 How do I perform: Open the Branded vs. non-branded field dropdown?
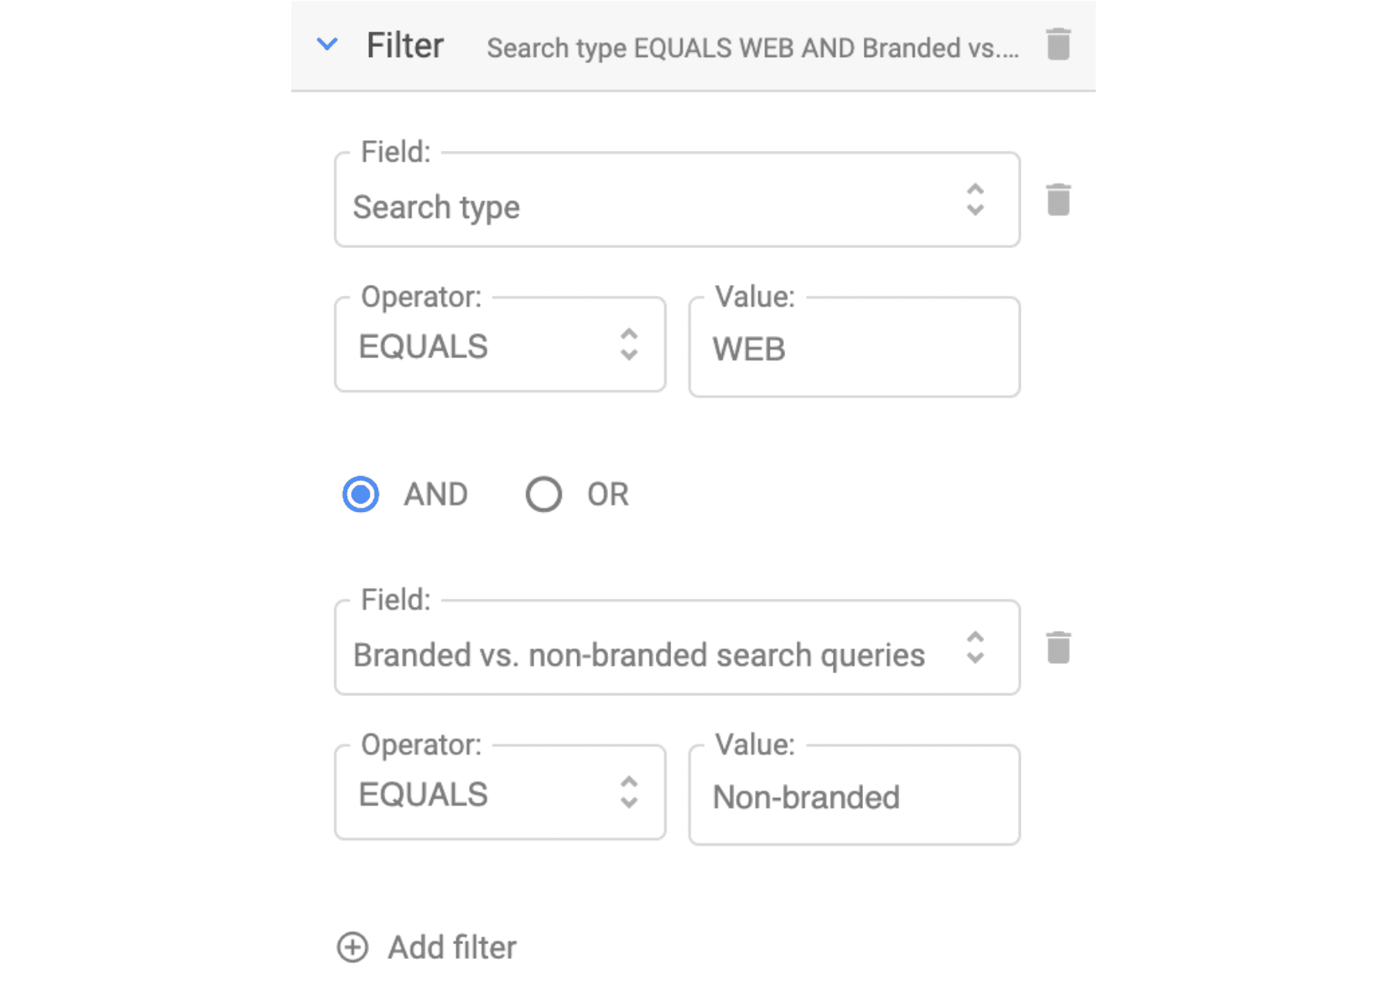tap(677, 648)
